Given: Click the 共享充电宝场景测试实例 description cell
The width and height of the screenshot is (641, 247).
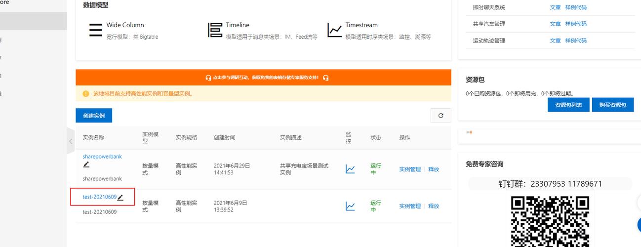Looking at the screenshot, I should coord(304,169).
